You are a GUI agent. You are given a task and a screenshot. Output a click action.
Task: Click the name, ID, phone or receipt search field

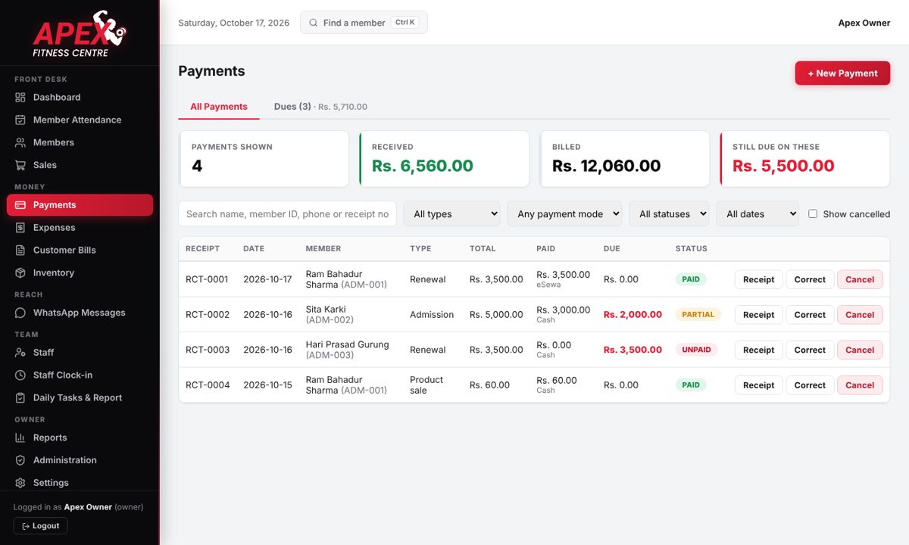coord(287,214)
